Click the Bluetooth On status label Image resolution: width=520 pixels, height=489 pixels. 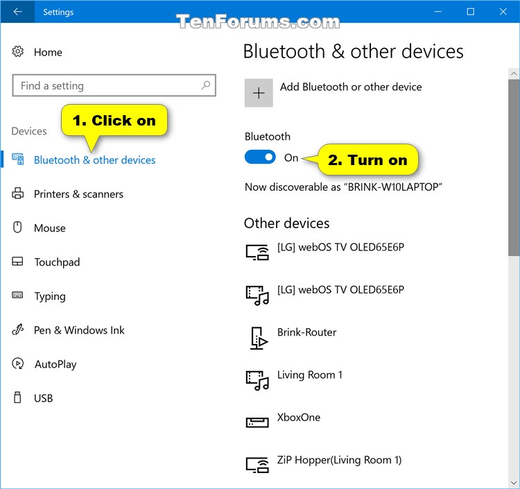(291, 158)
